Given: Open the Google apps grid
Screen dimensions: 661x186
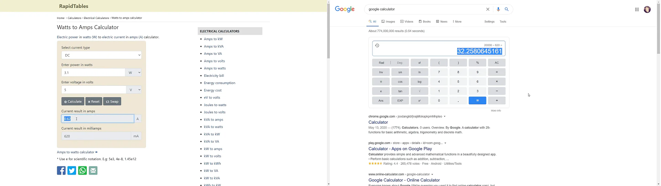Looking at the screenshot, I should pos(637,9).
